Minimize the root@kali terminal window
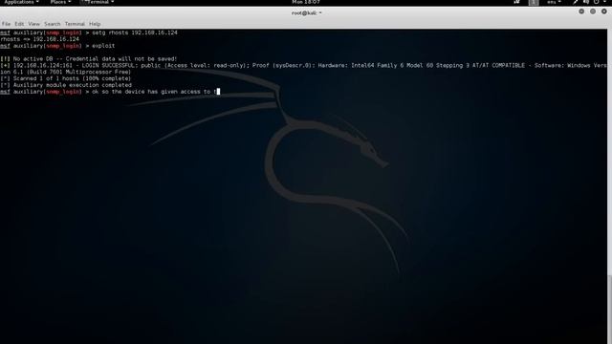The image size is (612, 344). [581, 11]
